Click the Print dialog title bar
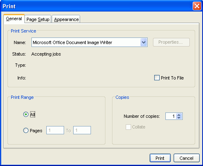The height and width of the screenshot is (166, 203). [96, 6]
